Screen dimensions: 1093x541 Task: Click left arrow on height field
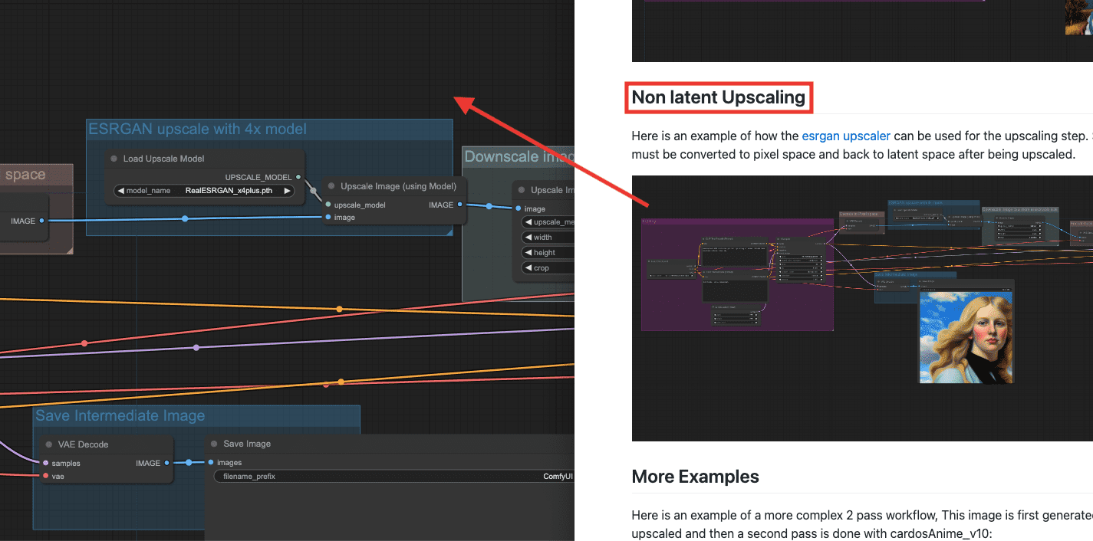[528, 253]
